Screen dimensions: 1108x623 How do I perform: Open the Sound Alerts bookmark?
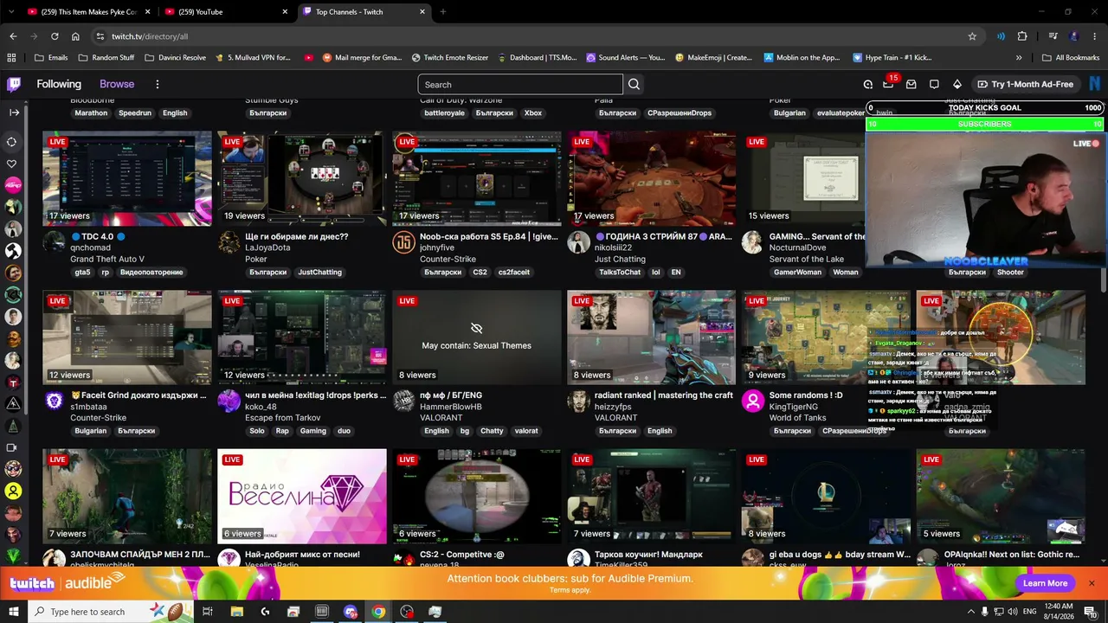tap(626, 58)
